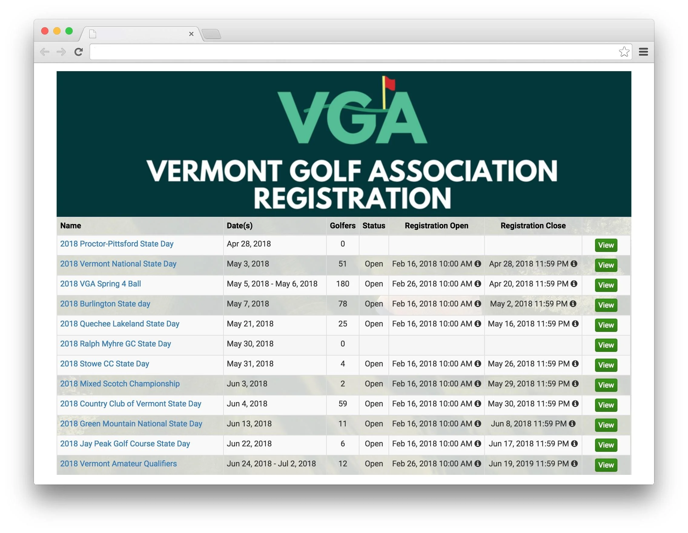Click the browser back arrow
Viewport: 688px width, 533px height.
tap(45, 52)
